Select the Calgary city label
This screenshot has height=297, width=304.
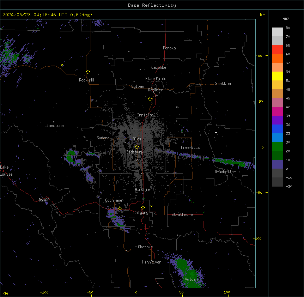tap(141, 213)
